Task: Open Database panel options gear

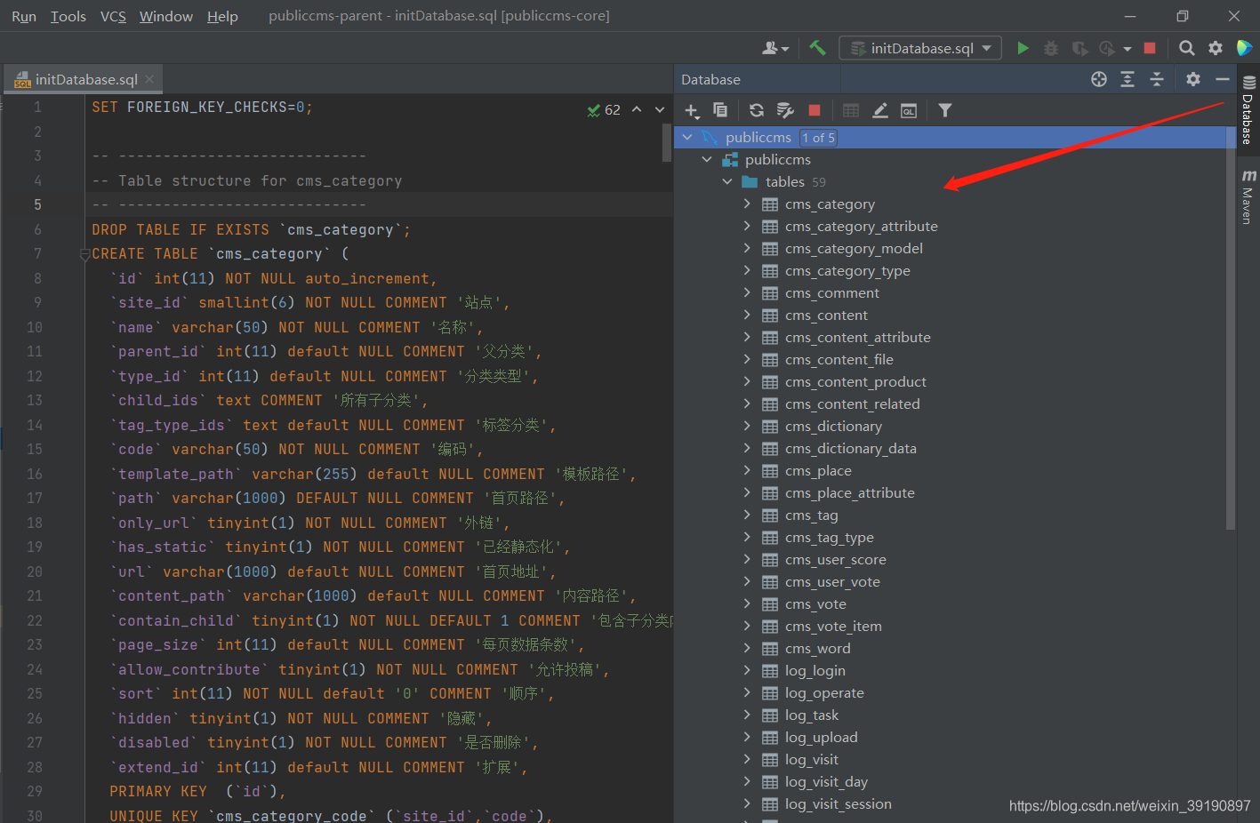Action: (1193, 79)
